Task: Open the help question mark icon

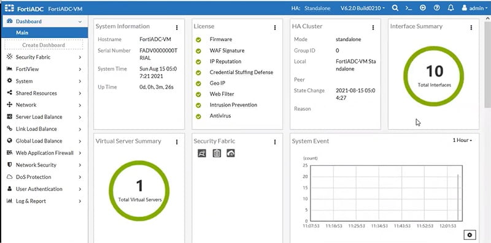Action: pyautogui.click(x=437, y=8)
